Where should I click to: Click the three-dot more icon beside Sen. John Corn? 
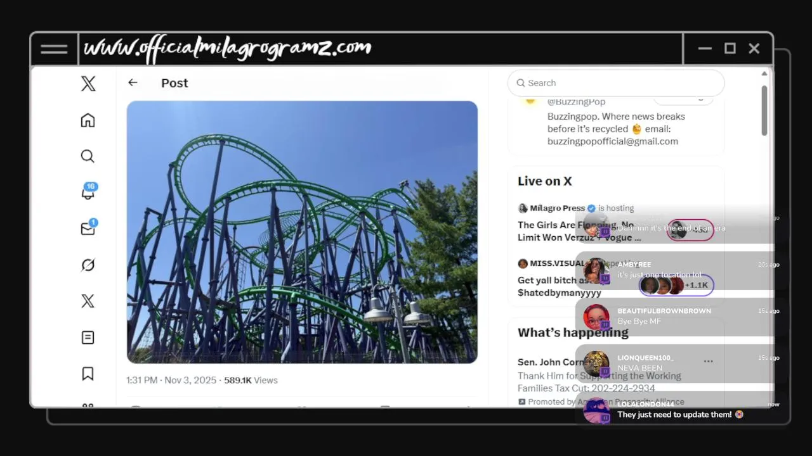tap(708, 361)
